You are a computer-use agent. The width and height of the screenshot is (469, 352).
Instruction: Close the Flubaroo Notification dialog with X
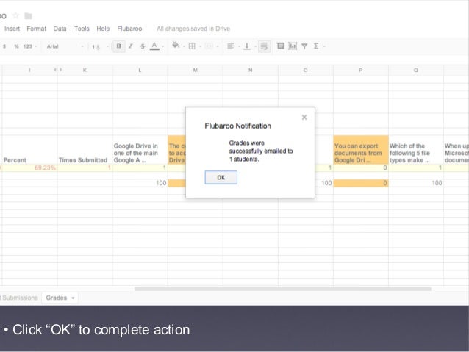tap(304, 118)
